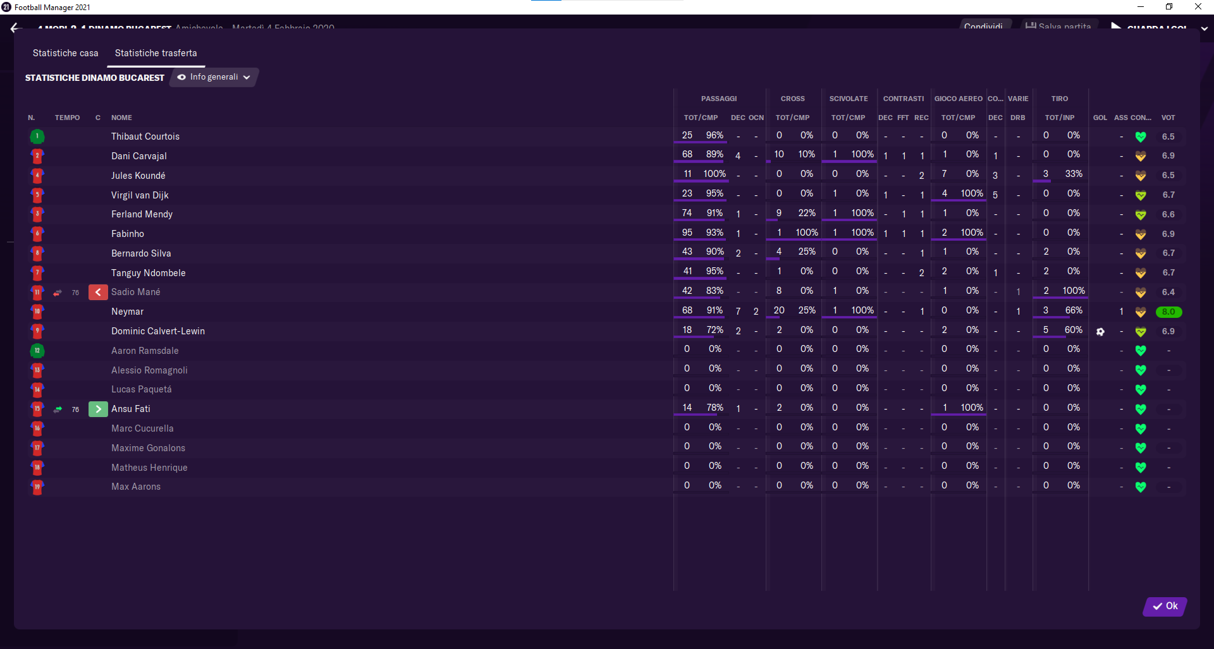
Task: Click the PASSAGGI column group header
Action: click(719, 99)
